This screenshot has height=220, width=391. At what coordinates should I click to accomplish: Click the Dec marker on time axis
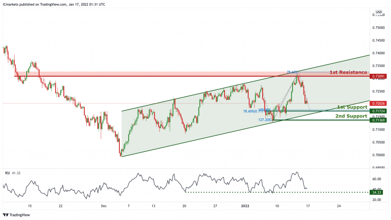104,206
